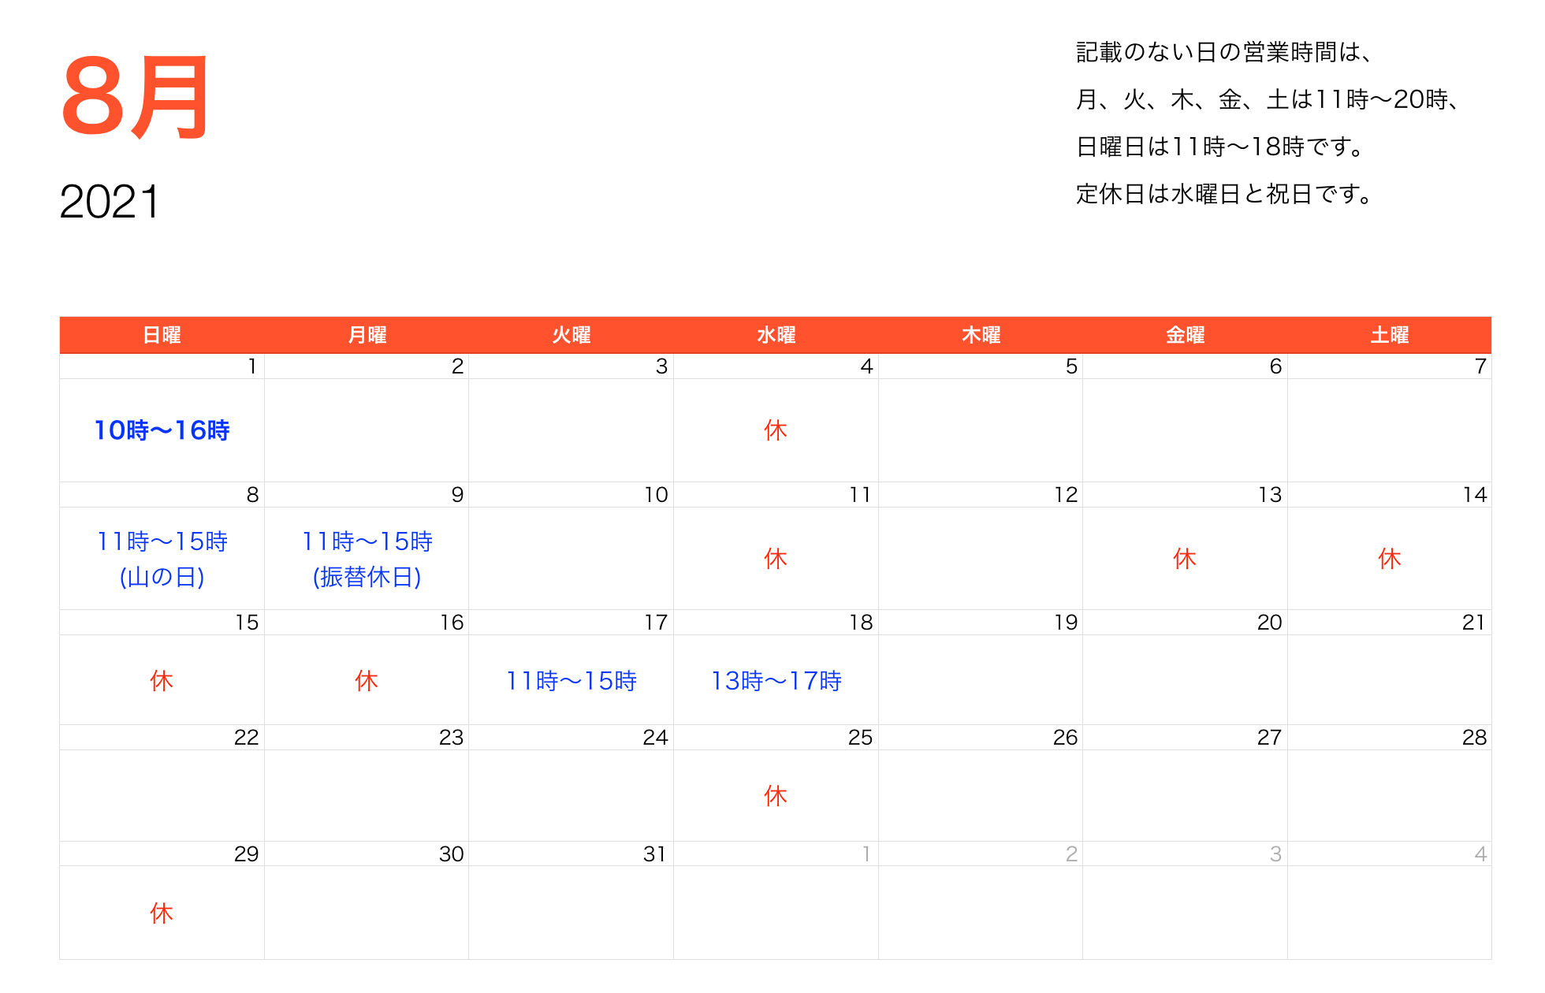Click the 月曜 column header
The image size is (1545, 993).
(x=366, y=334)
